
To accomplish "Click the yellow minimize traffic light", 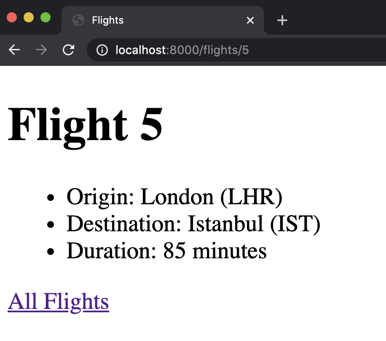I will 28,17.
